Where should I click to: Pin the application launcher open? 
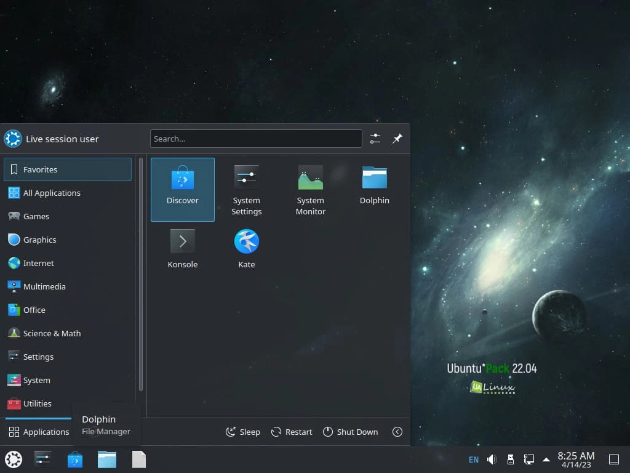click(397, 139)
